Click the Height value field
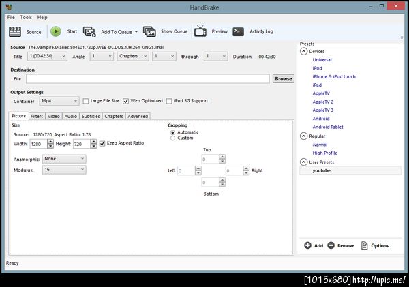 (x=82, y=144)
